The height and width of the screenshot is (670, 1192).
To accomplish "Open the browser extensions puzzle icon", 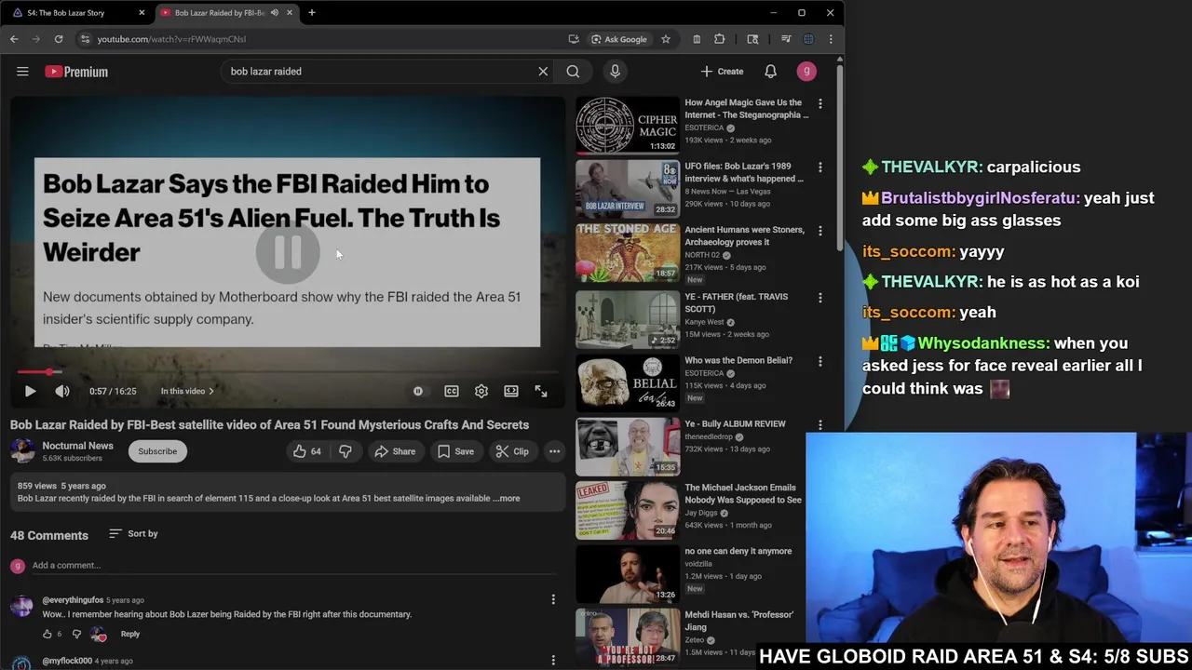I will coord(720,39).
